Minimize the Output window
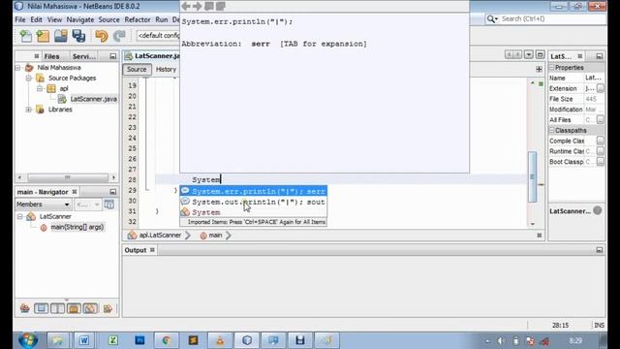The height and width of the screenshot is (349, 620). (600, 250)
